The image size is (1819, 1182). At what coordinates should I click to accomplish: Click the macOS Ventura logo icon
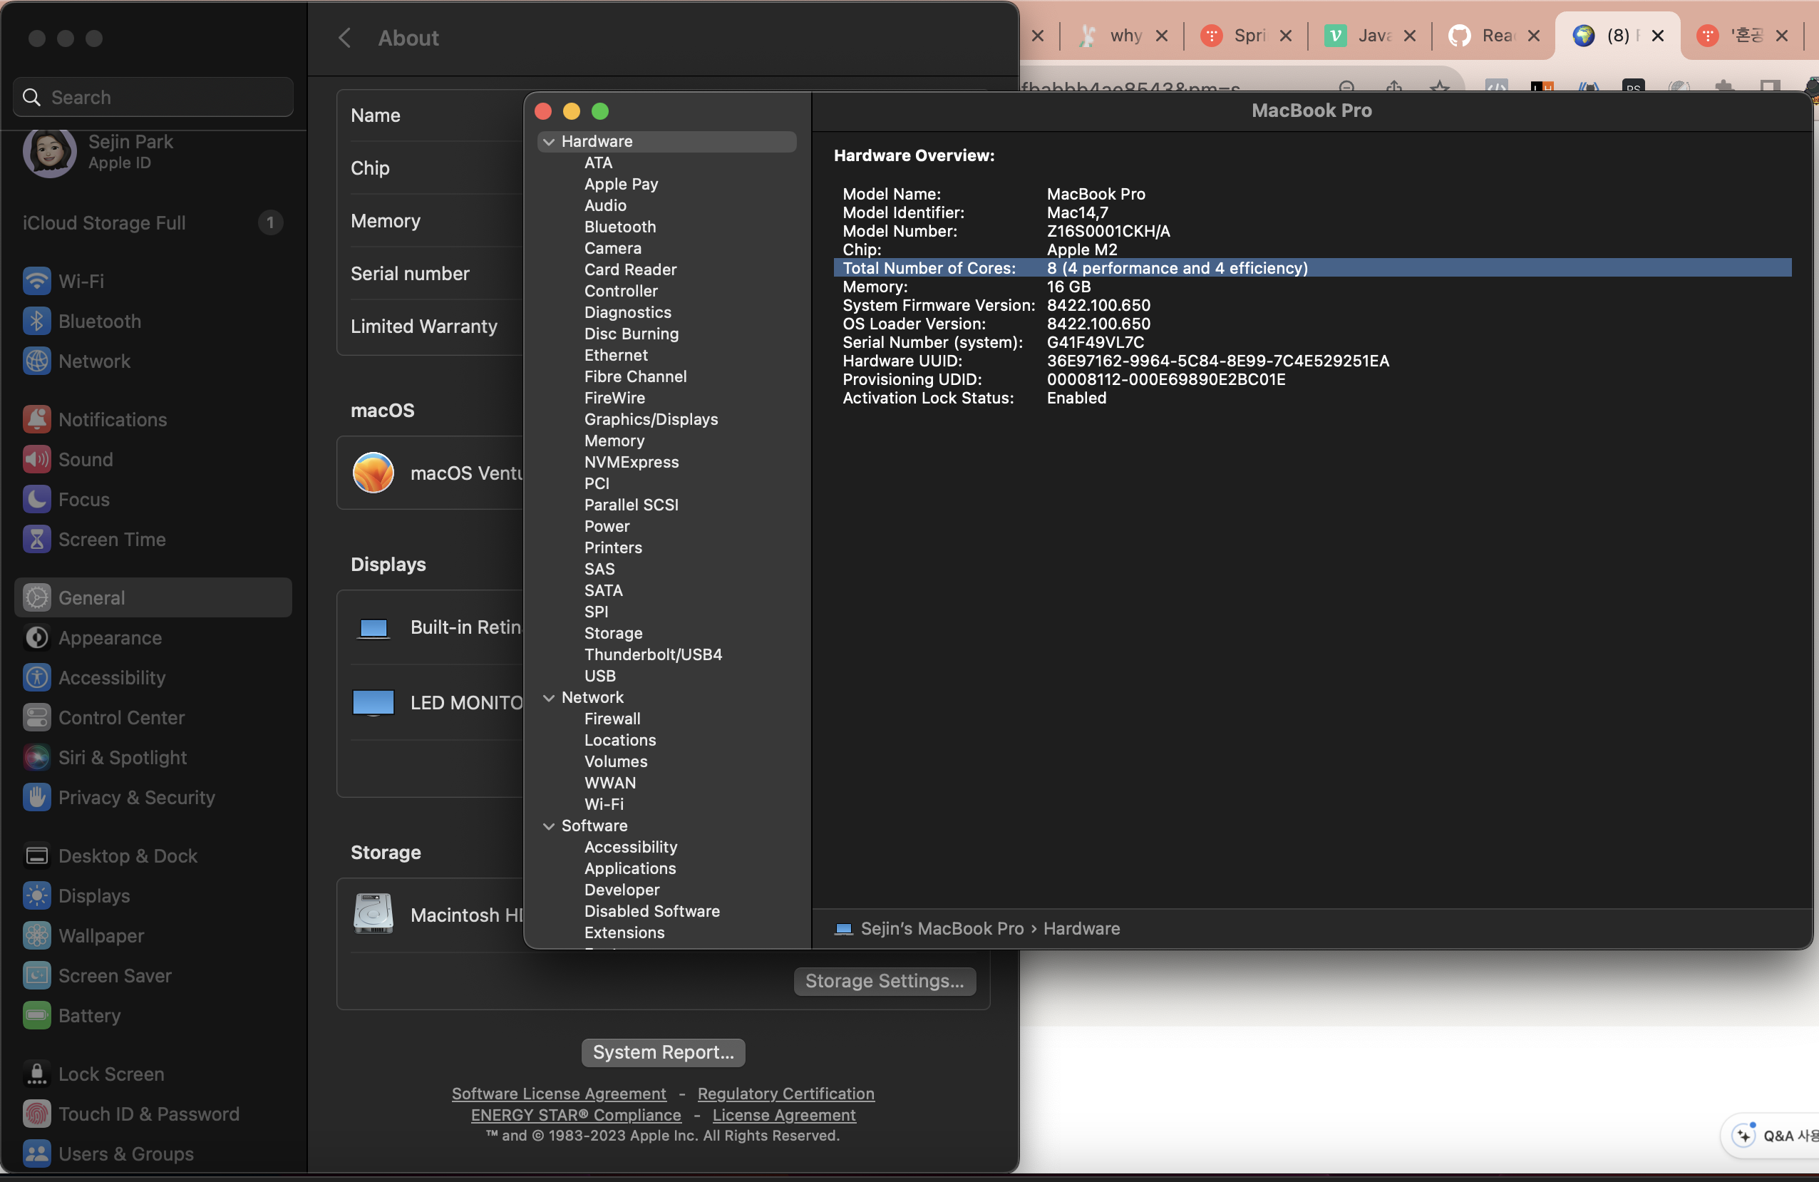(x=373, y=473)
